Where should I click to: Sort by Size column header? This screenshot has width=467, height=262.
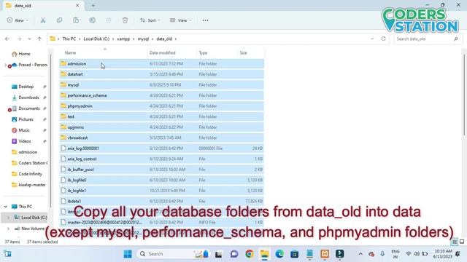(251, 52)
